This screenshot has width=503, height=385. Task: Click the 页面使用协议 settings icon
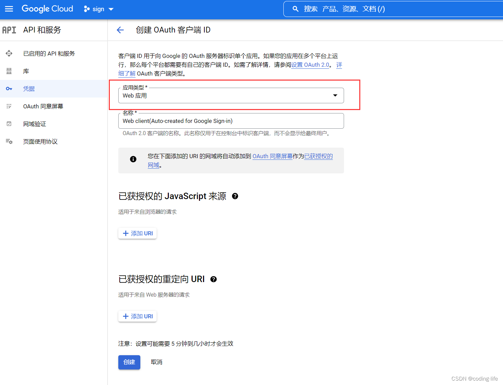(x=9, y=142)
